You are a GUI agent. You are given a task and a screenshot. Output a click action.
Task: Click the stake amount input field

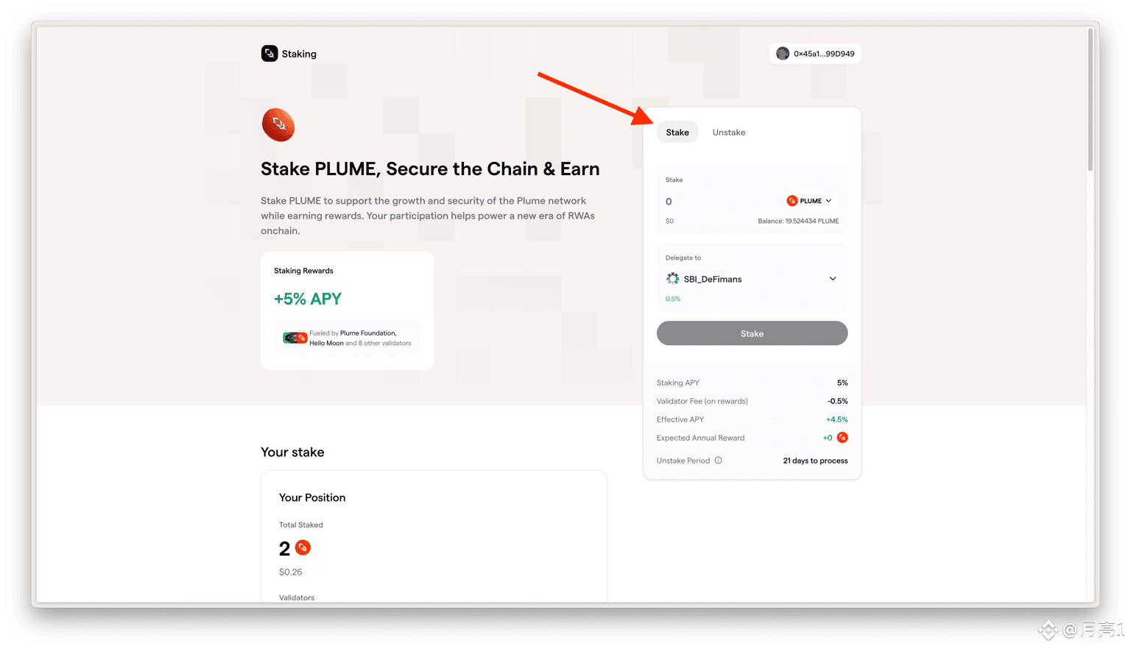722,202
